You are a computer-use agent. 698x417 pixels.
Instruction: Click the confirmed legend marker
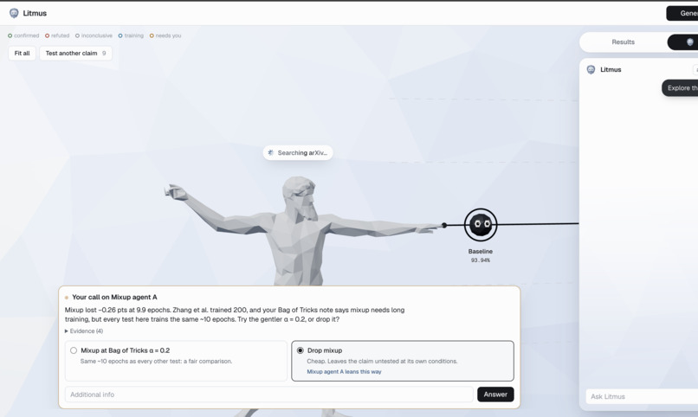tap(10, 35)
